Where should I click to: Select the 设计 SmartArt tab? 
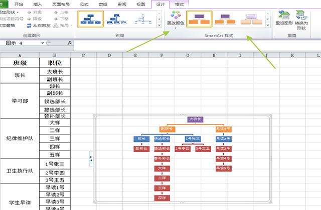160,4
